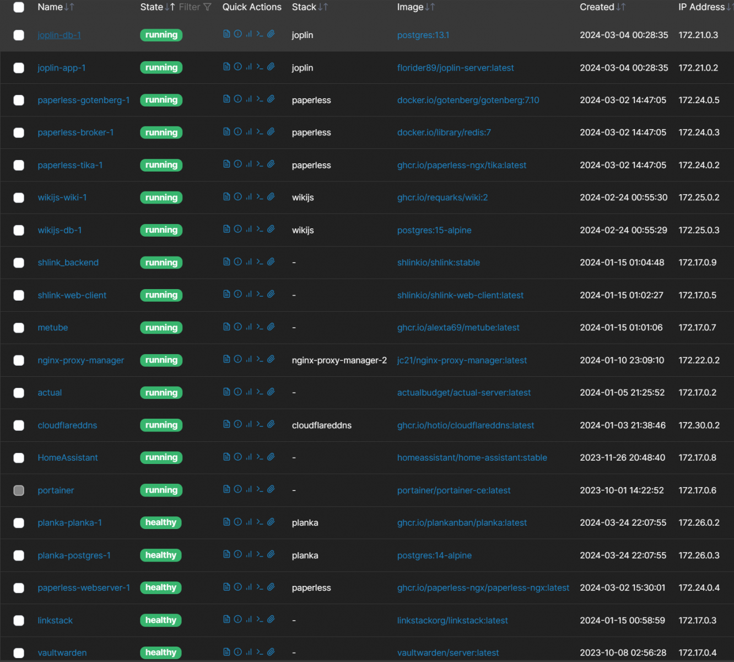Viewport: 734px width, 662px height.
Task: Open exec console for linkstack
Action: click(260, 620)
